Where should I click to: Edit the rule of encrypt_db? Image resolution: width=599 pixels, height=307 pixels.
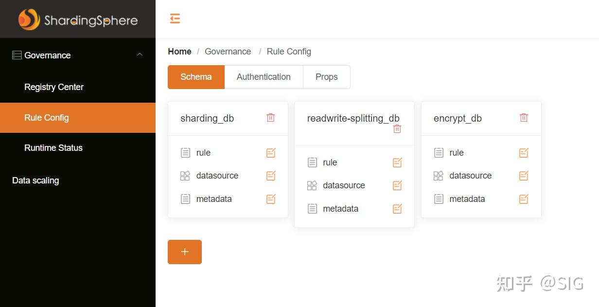pyautogui.click(x=524, y=153)
